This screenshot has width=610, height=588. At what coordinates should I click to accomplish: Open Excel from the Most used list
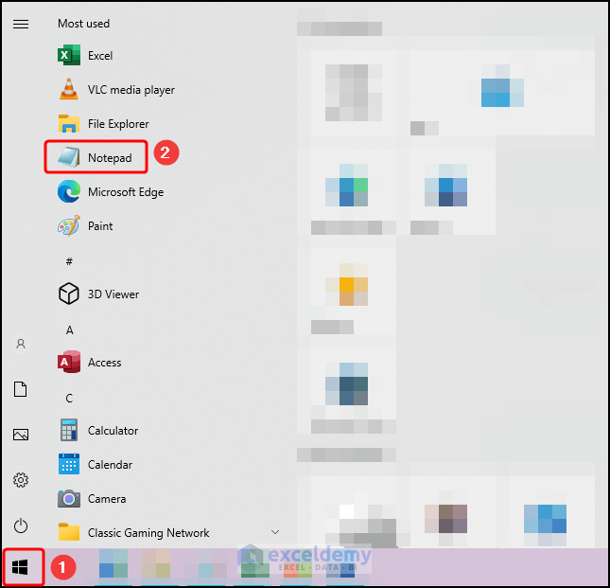(x=85, y=55)
